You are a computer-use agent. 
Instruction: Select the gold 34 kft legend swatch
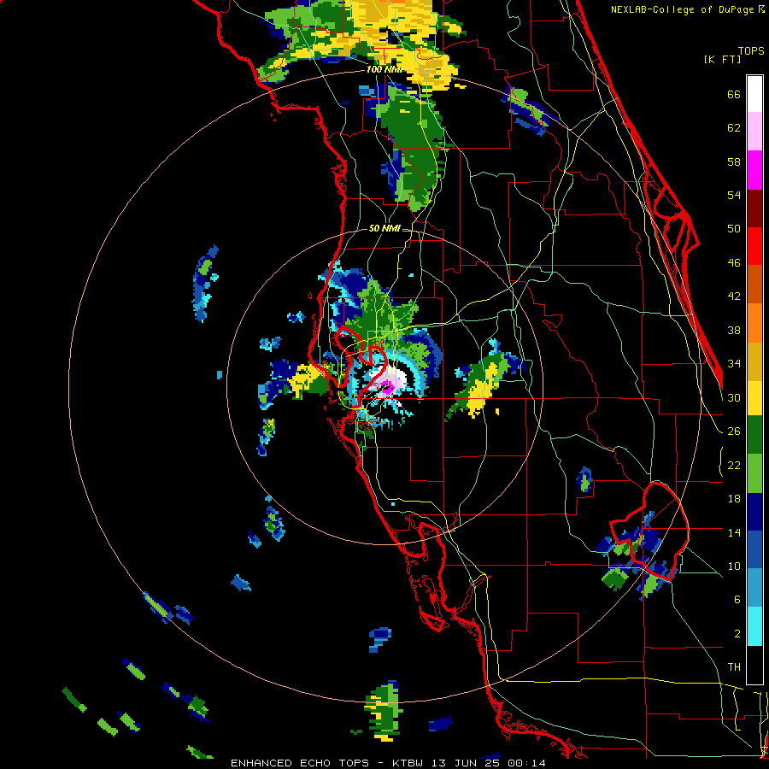pyautogui.click(x=754, y=361)
